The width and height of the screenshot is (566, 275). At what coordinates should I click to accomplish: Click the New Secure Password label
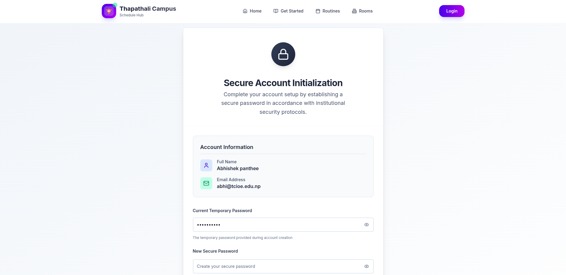click(215, 251)
